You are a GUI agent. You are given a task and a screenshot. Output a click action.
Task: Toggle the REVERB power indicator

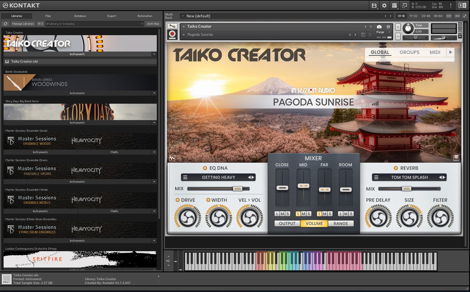[x=396, y=168]
